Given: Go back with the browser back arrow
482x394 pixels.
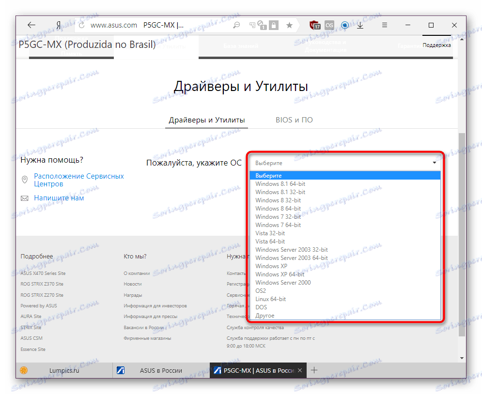Looking at the screenshot, I should tap(31, 25).
